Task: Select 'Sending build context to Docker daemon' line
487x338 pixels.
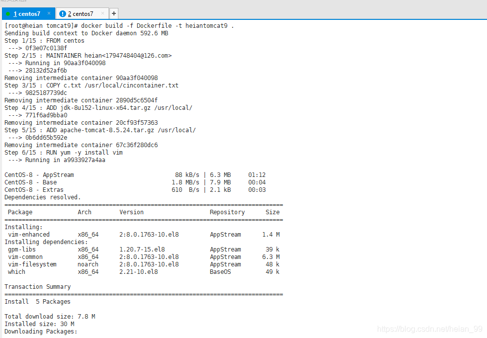Action: pos(87,33)
